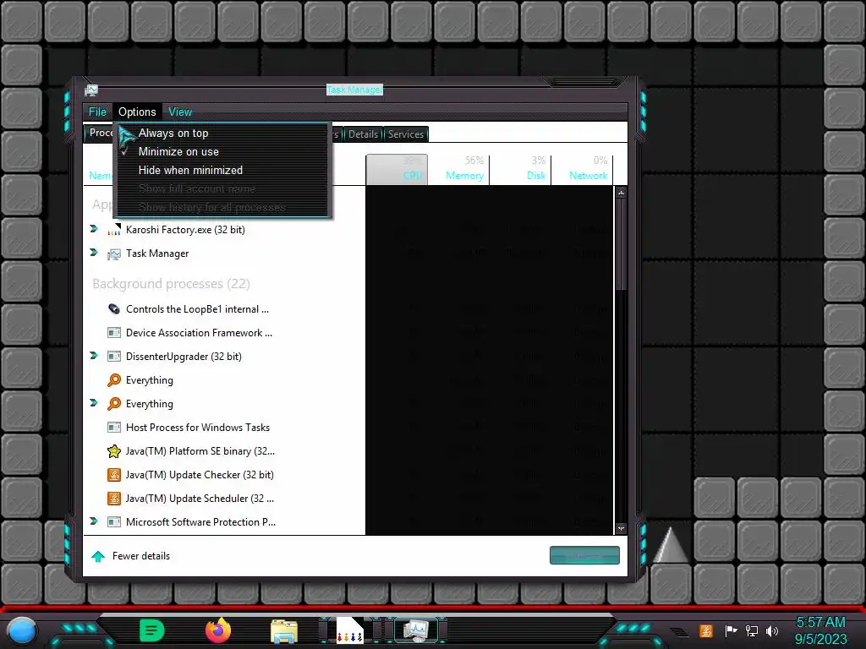Click the Java tray icon
The image size is (866, 649).
pyautogui.click(x=706, y=630)
